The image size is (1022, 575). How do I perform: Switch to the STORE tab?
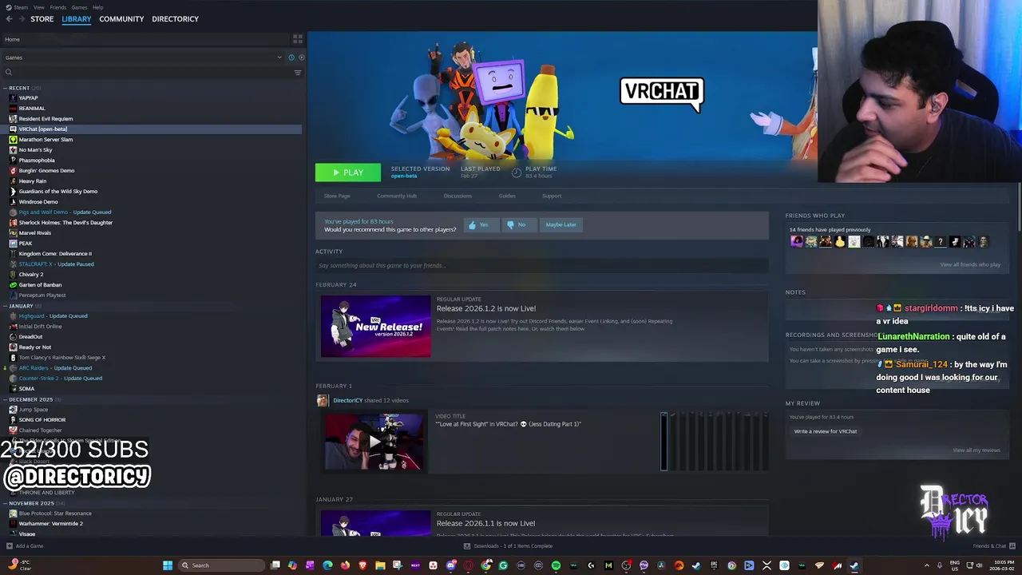(x=42, y=19)
